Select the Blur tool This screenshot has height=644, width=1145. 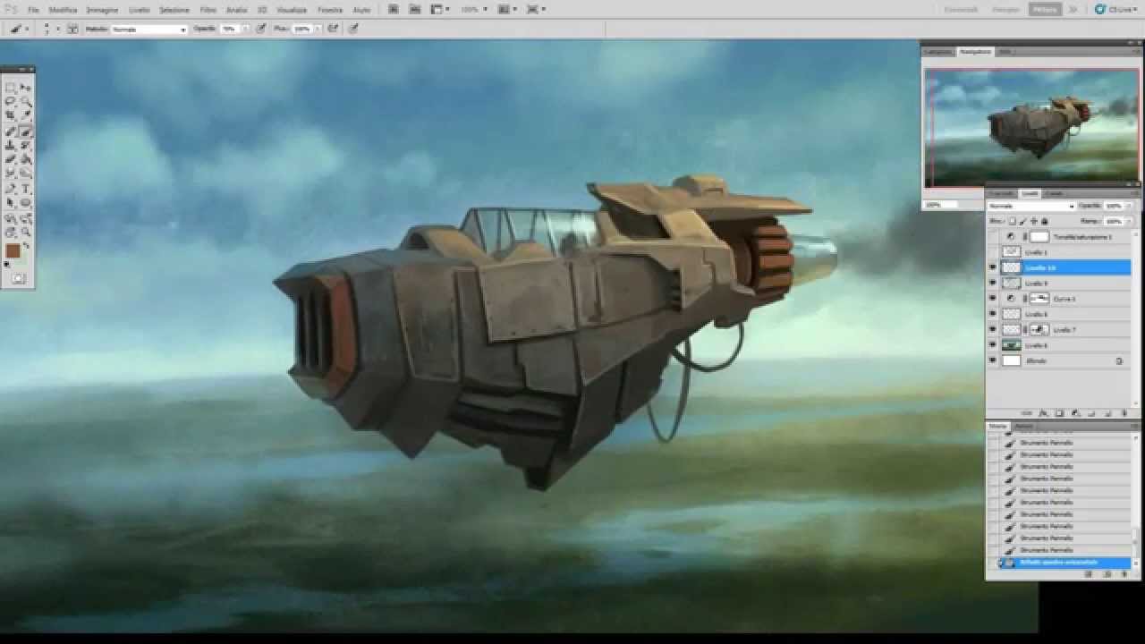(11, 174)
